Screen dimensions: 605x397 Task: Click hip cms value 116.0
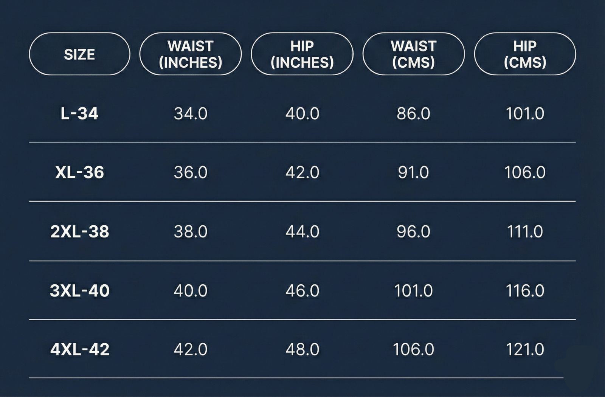525,290
